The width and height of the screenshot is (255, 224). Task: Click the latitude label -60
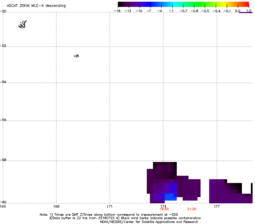(3, 202)
